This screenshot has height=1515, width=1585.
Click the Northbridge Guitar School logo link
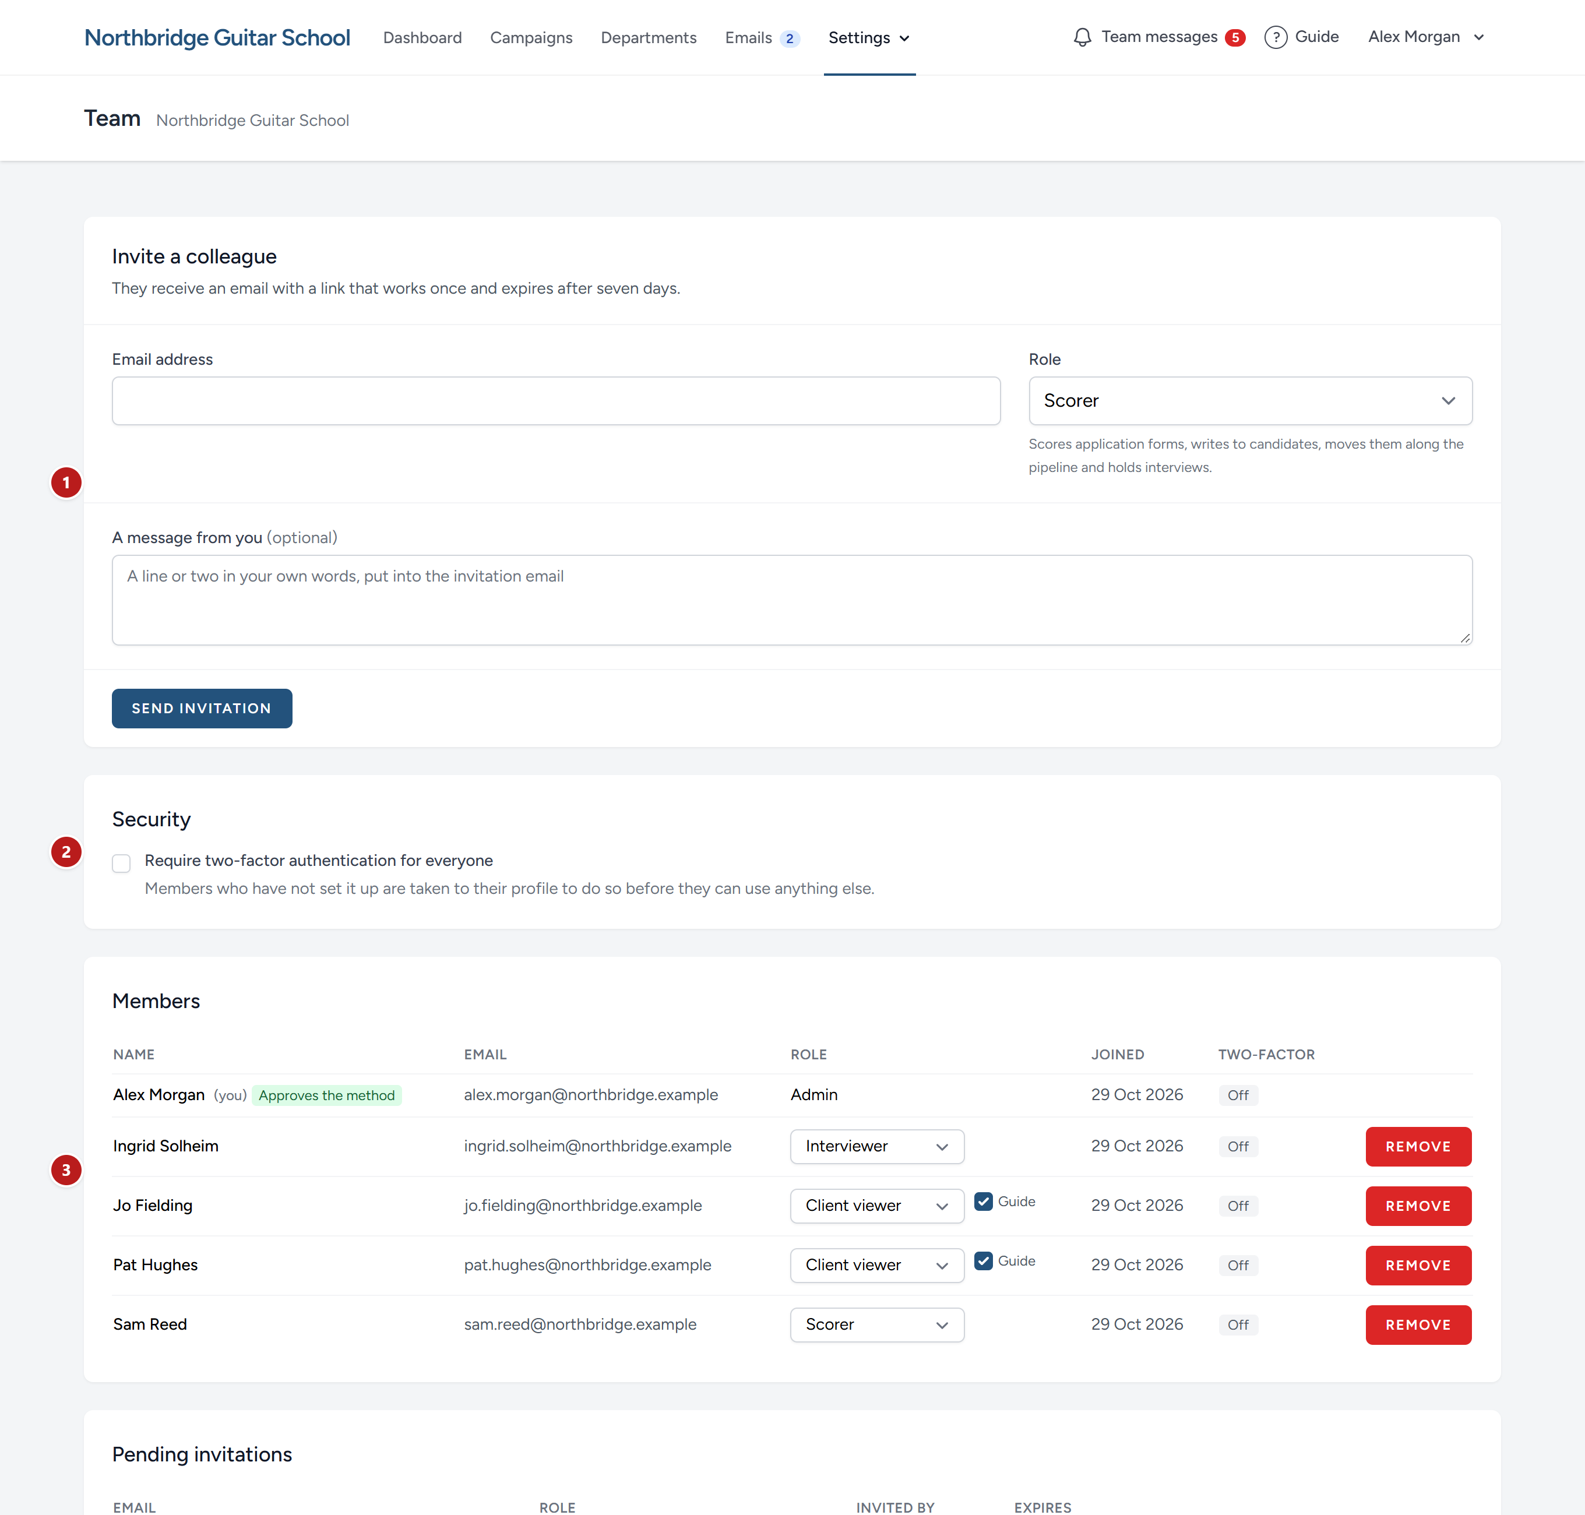217,37
